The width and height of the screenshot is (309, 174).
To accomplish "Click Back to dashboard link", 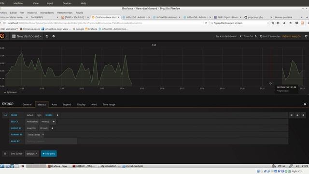I will pyautogui.click(x=226, y=36).
